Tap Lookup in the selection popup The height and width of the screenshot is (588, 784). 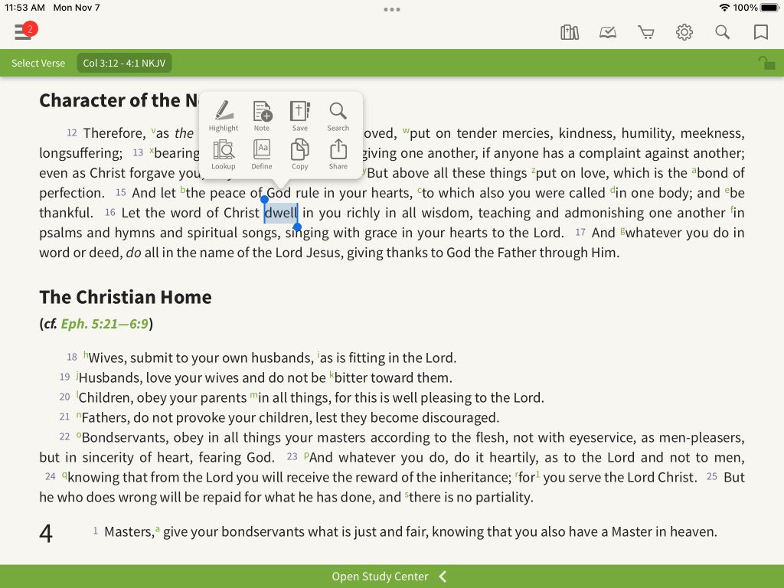click(224, 155)
